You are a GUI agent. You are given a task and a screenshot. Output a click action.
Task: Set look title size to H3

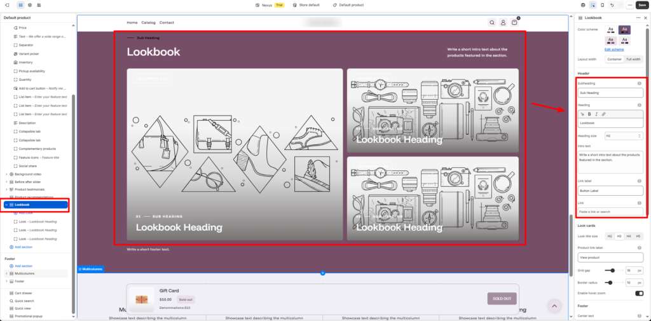point(619,236)
